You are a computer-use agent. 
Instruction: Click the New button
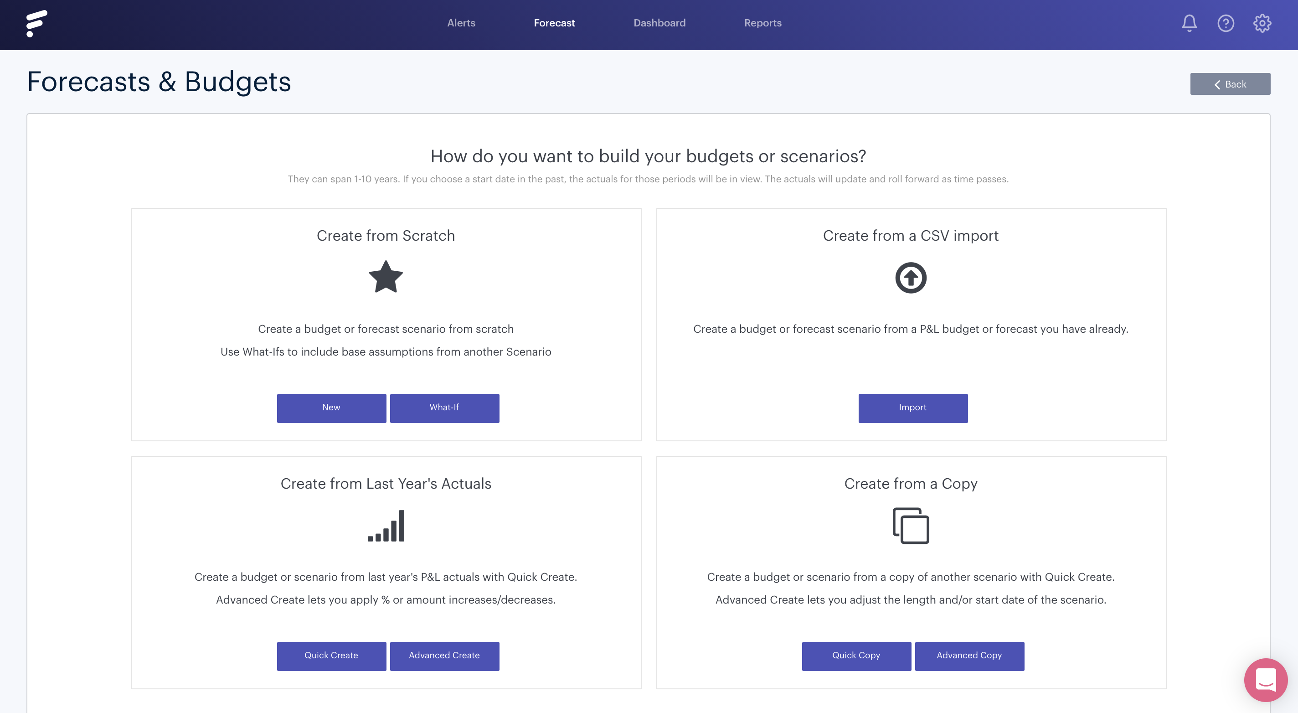[331, 408]
